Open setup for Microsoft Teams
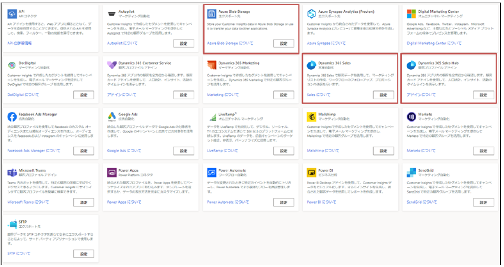Viewport: 504px width, 267px height. pyautogui.click(x=83, y=202)
